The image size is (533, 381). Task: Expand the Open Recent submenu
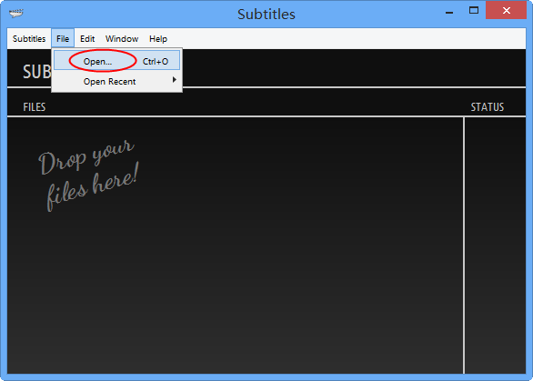tap(116, 82)
